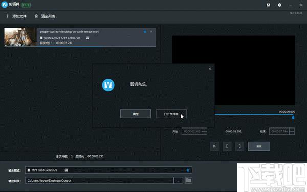Click the icon left of the settings gear

click(x=269, y=5)
